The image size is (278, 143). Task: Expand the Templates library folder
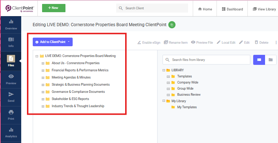pyautogui.click(x=168, y=77)
